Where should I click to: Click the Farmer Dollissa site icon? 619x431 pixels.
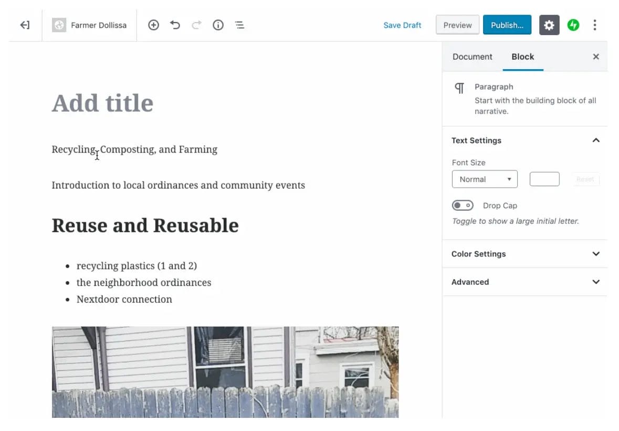pos(59,25)
